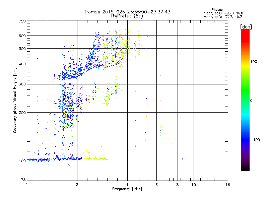Click the colorbar tick label '0'

[251, 101]
